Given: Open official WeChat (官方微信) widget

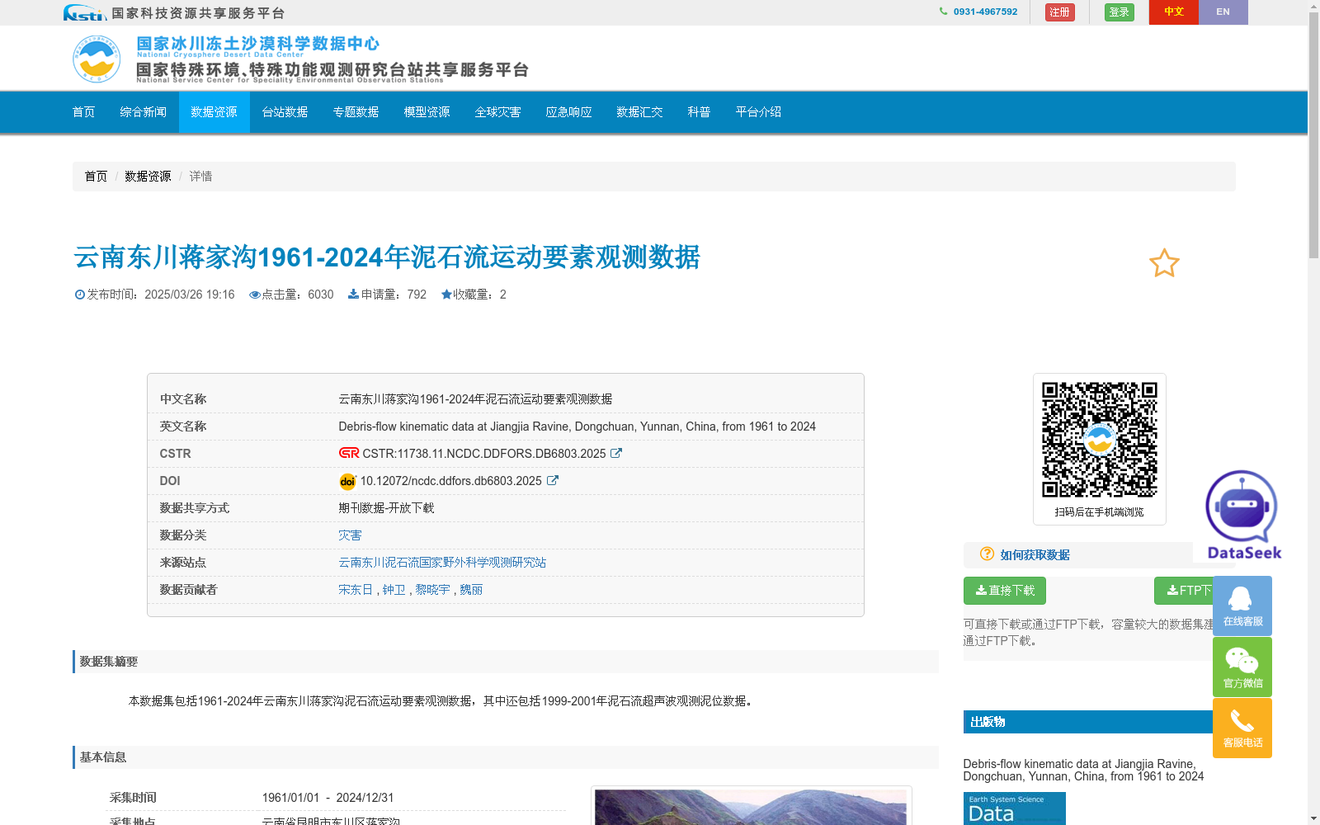Looking at the screenshot, I should click(x=1242, y=667).
